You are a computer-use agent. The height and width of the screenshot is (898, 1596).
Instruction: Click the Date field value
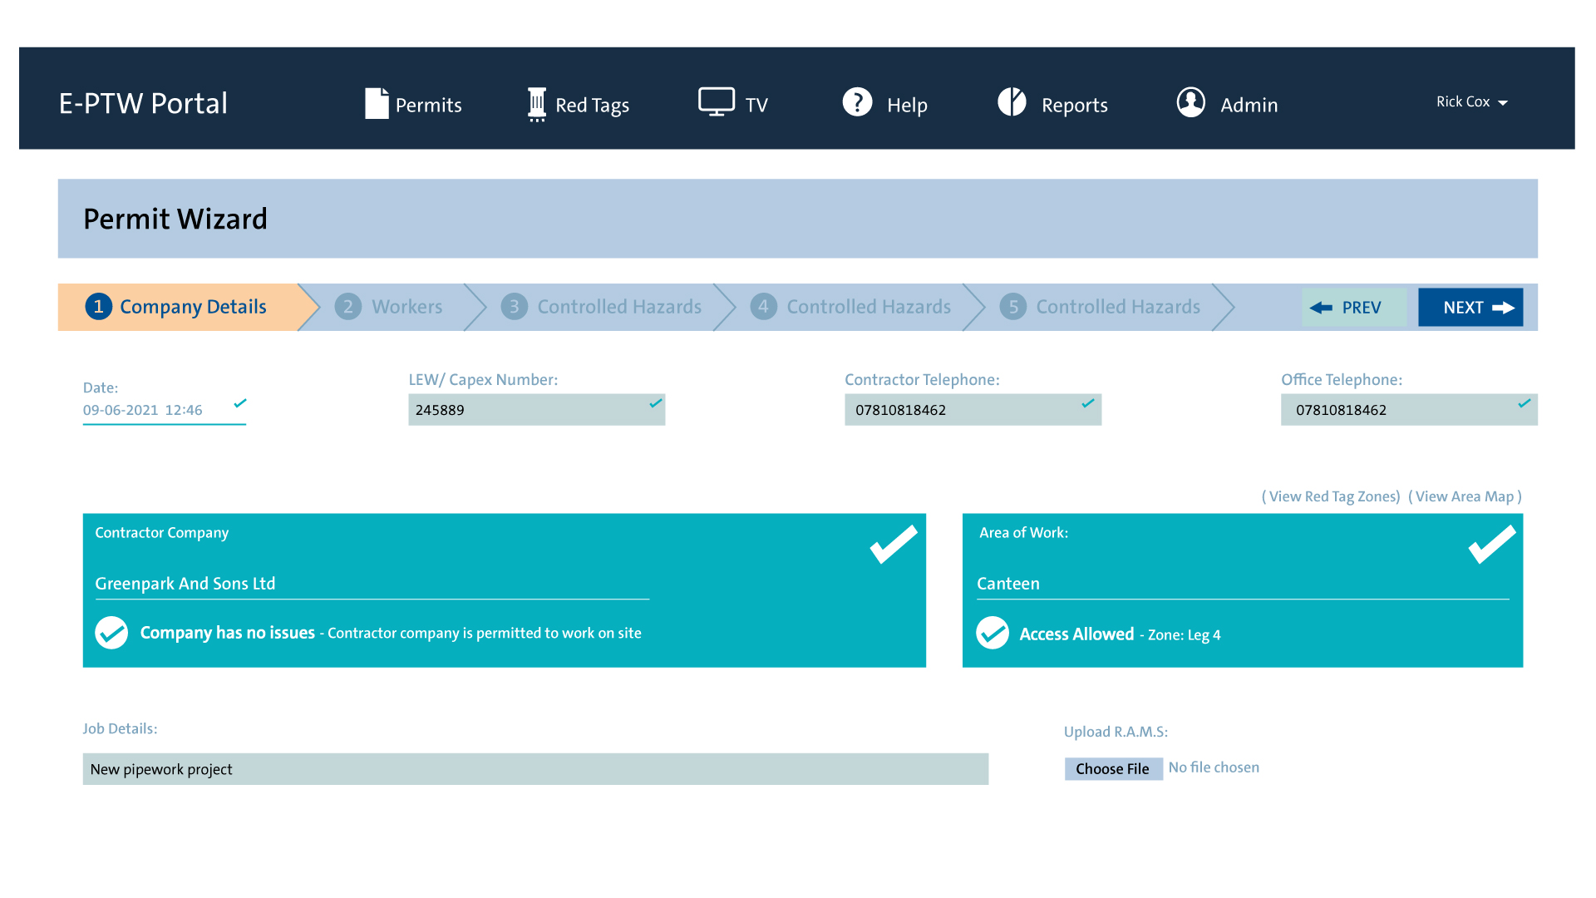(x=143, y=410)
